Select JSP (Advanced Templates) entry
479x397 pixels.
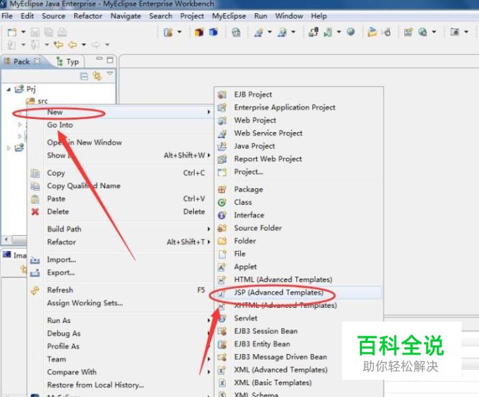299,293
